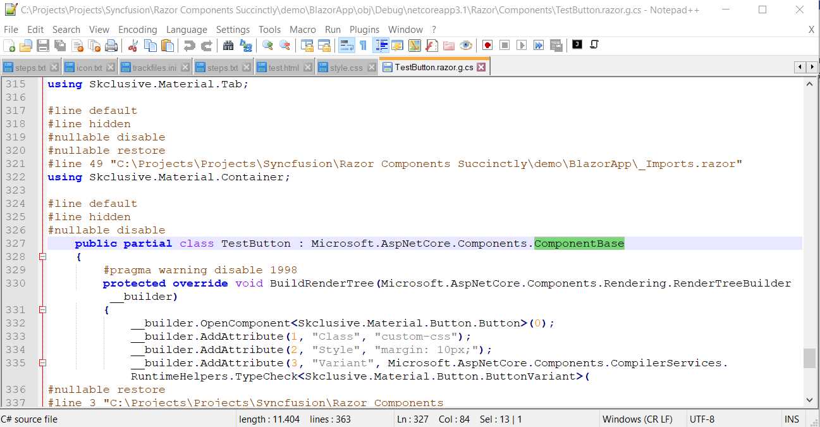Run macro multiple times icon
Viewport: 820px width, 427px height.
(539, 45)
